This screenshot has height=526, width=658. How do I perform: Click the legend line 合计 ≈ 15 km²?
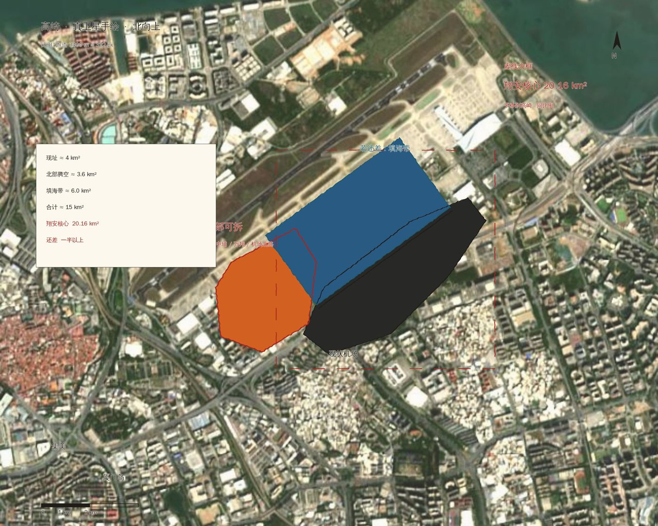[65, 207]
